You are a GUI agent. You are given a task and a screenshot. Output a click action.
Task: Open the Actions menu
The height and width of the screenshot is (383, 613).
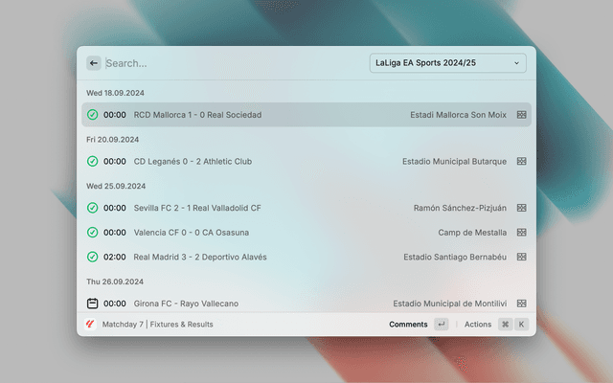coord(478,325)
